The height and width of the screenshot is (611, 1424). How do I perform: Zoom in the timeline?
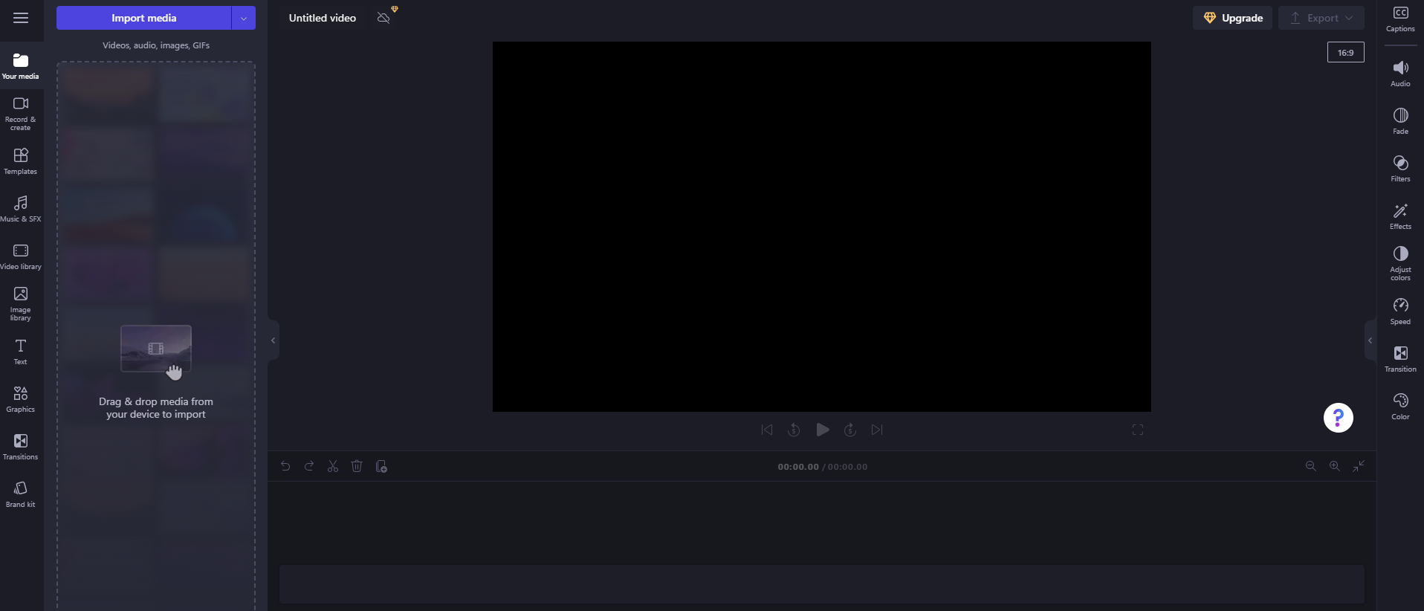[1335, 466]
